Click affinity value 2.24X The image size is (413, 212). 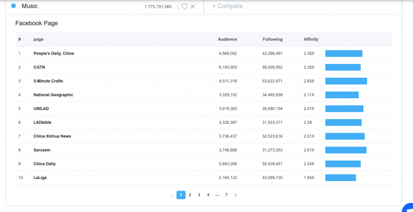309,164
